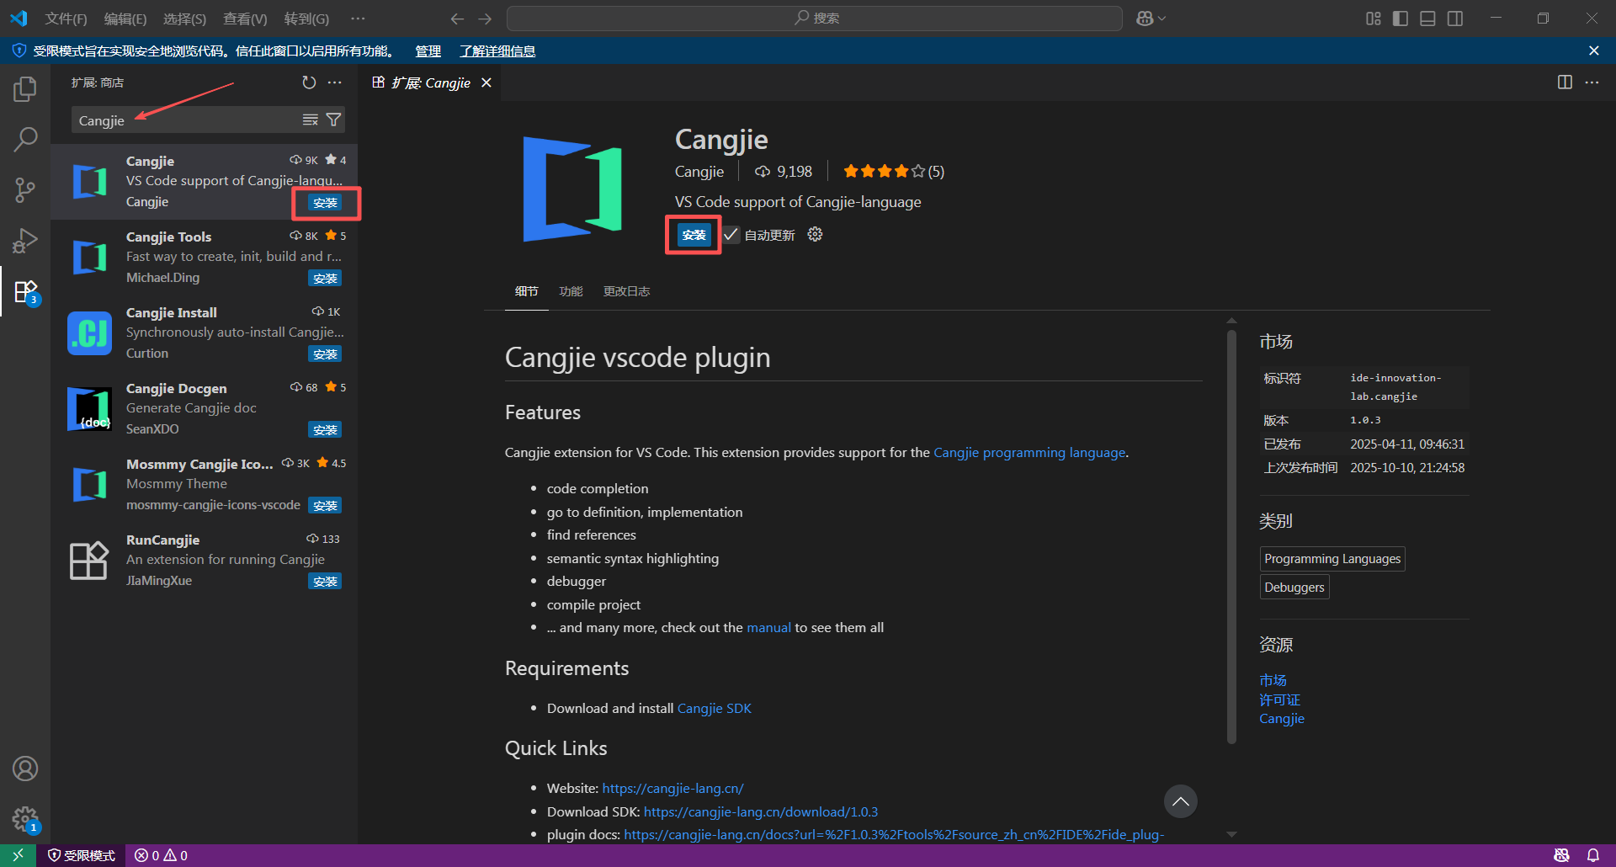Open the Run and Debug view

pos(25,241)
